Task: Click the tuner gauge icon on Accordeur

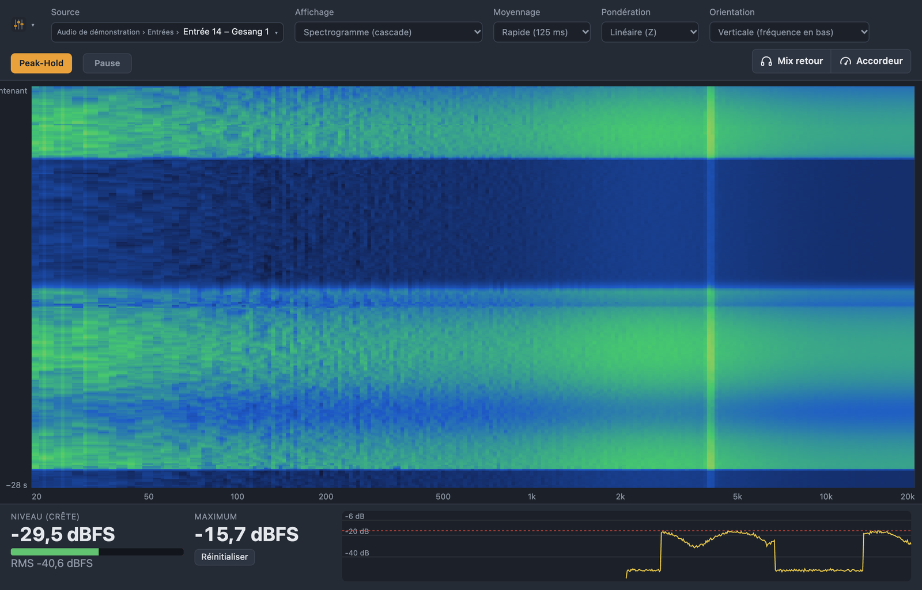Action: (845, 61)
